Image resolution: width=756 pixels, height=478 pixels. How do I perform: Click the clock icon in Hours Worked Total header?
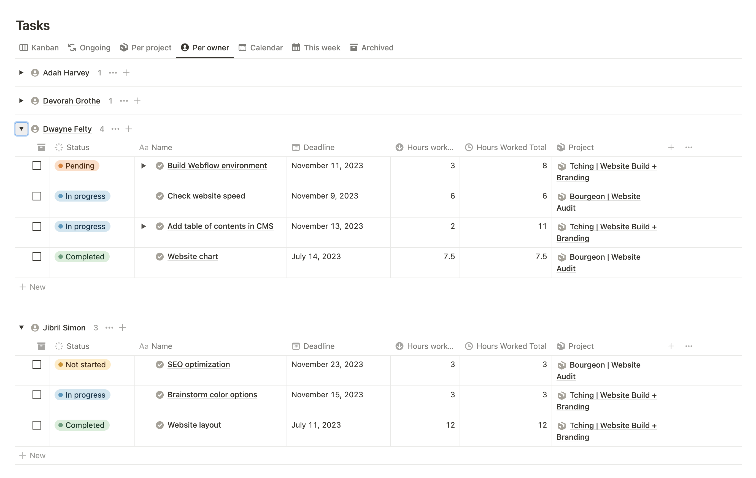pos(469,147)
